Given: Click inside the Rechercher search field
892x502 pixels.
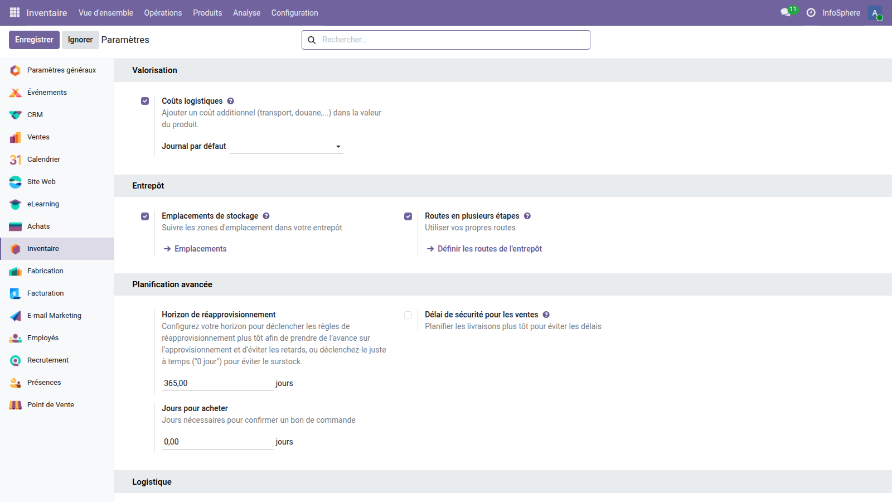Looking at the screenshot, I should coord(446,40).
